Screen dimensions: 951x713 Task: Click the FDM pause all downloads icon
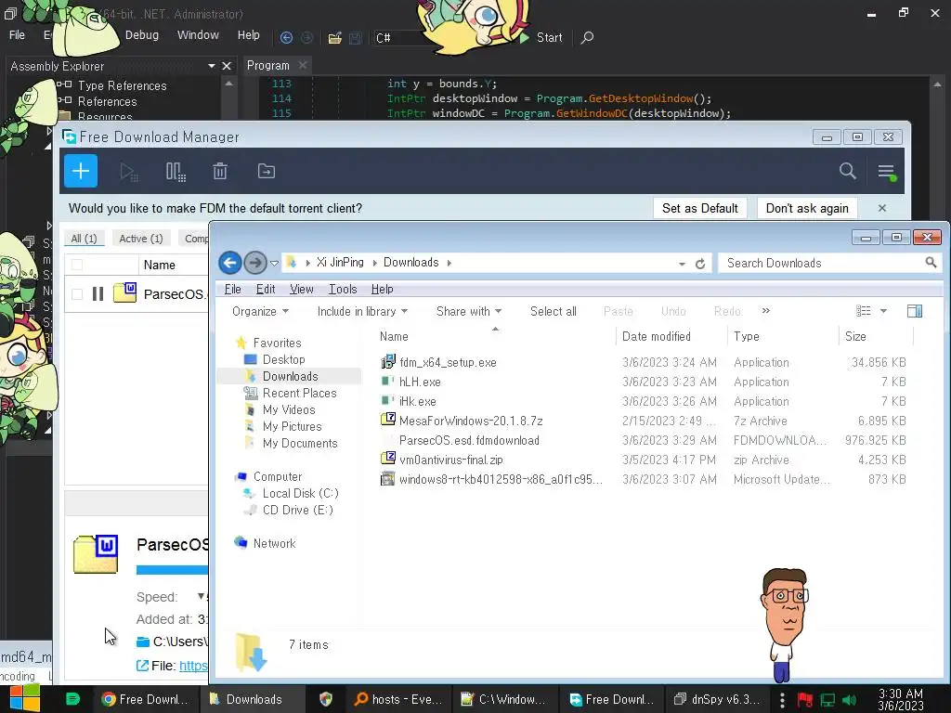pyautogui.click(x=176, y=172)
